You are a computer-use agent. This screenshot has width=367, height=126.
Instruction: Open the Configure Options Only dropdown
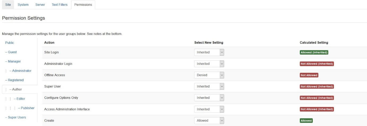[x=209, y=98]
